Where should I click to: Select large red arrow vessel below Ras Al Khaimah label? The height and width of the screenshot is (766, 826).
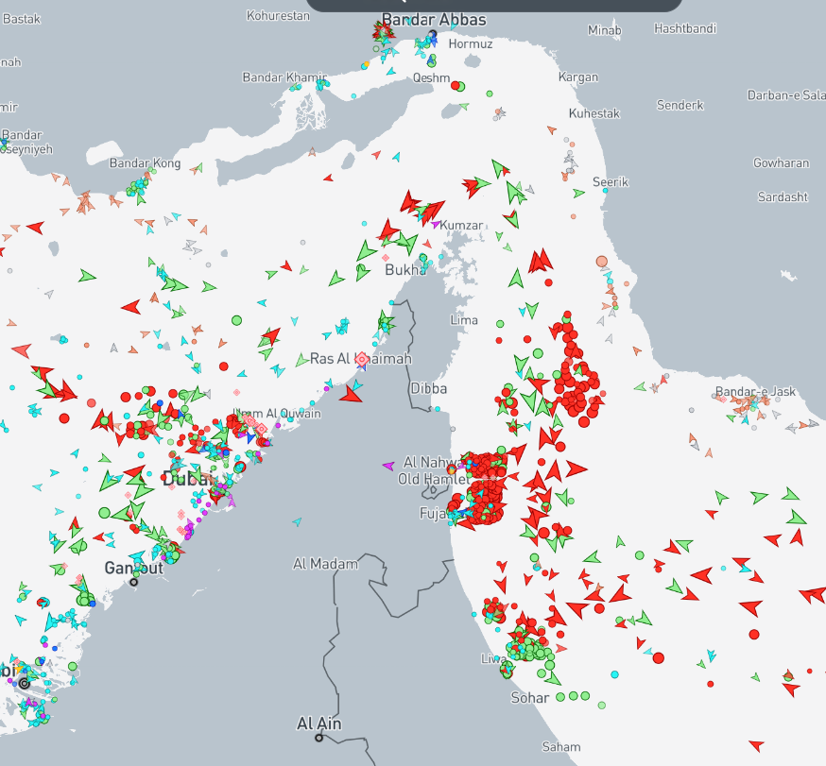351,394
